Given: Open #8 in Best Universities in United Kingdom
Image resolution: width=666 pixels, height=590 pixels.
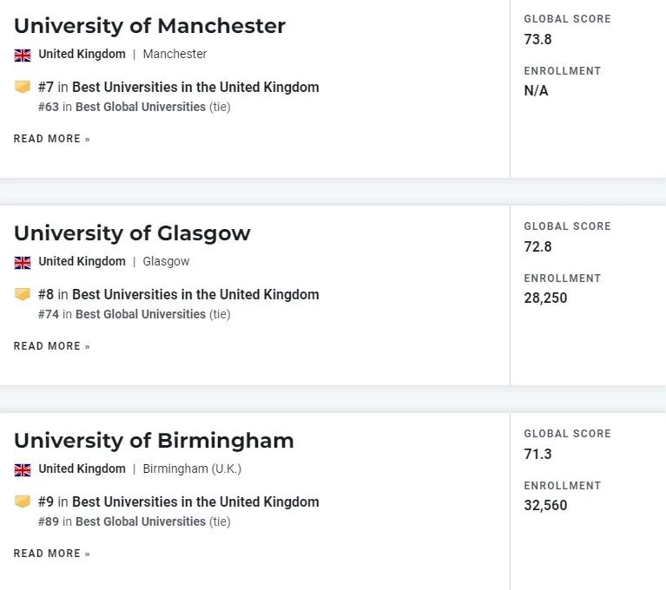Looking at the screenshot, I should [x=178, y=294].
